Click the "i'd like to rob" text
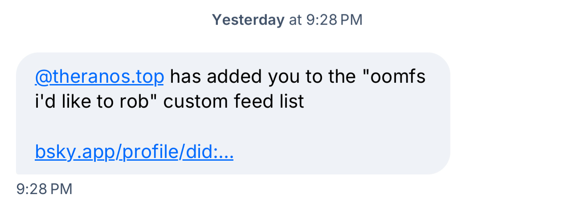The width and height of the screenshot is (572, 211). pyautogui.click(x=96, y=102)
